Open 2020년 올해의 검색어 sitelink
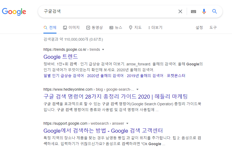 105,76
